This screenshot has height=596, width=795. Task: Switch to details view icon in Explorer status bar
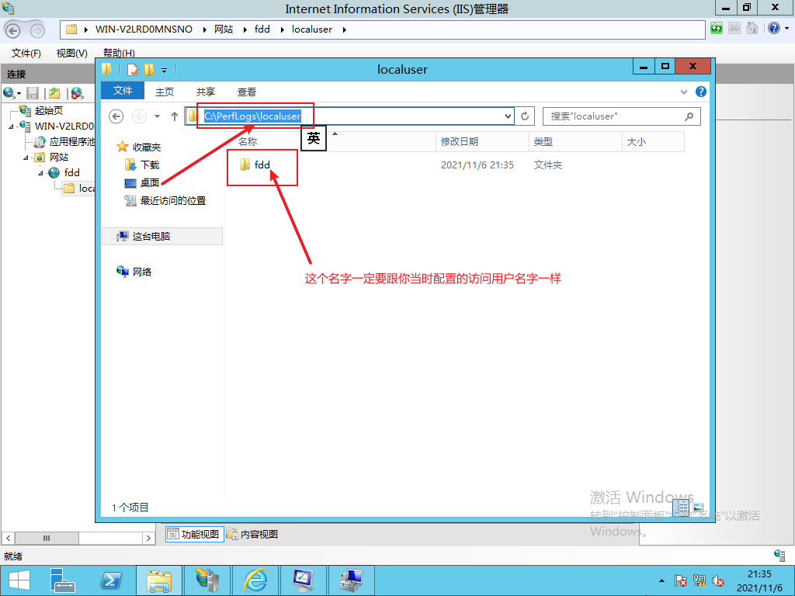[682, 507]
